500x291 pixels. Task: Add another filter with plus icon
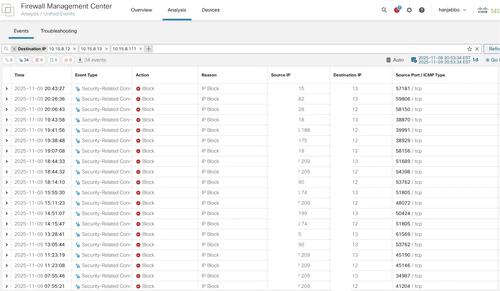(149, 49)
